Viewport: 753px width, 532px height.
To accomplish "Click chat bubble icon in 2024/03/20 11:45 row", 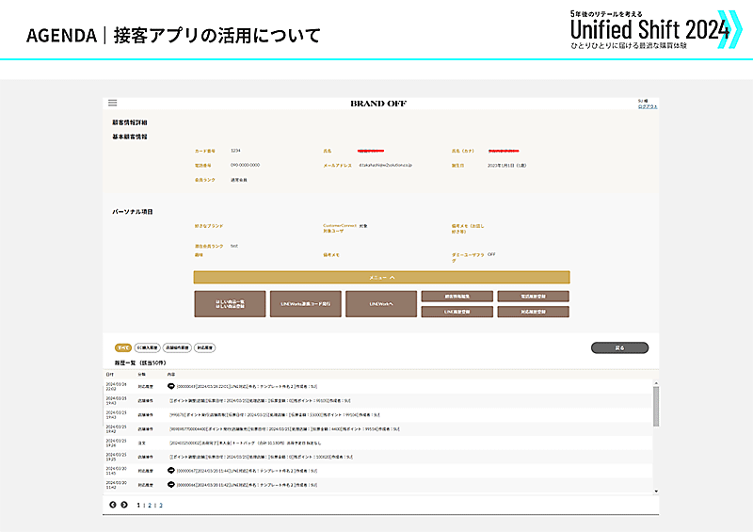I will click(172, 468).
